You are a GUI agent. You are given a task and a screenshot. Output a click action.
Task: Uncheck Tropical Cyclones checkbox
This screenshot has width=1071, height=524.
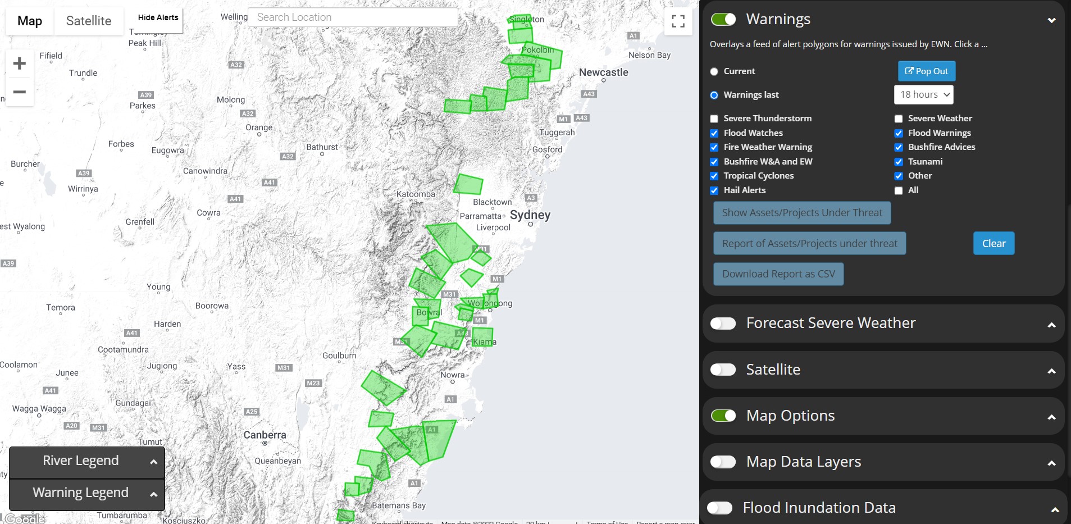714,176
